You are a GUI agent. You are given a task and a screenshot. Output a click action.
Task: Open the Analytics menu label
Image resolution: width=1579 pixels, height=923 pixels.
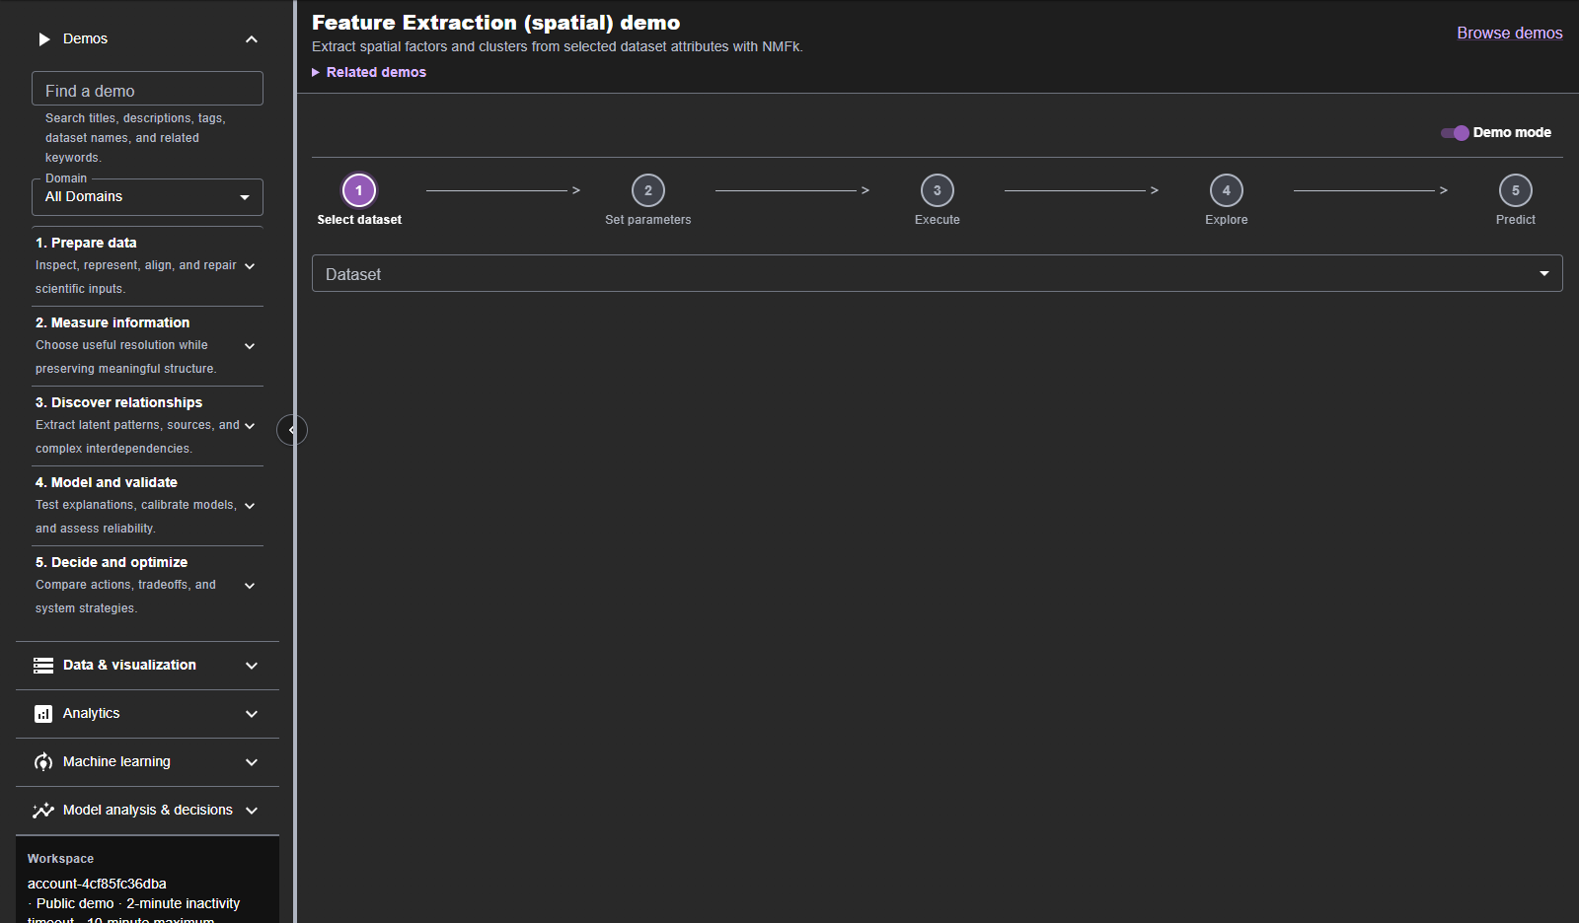coord(91,714)
